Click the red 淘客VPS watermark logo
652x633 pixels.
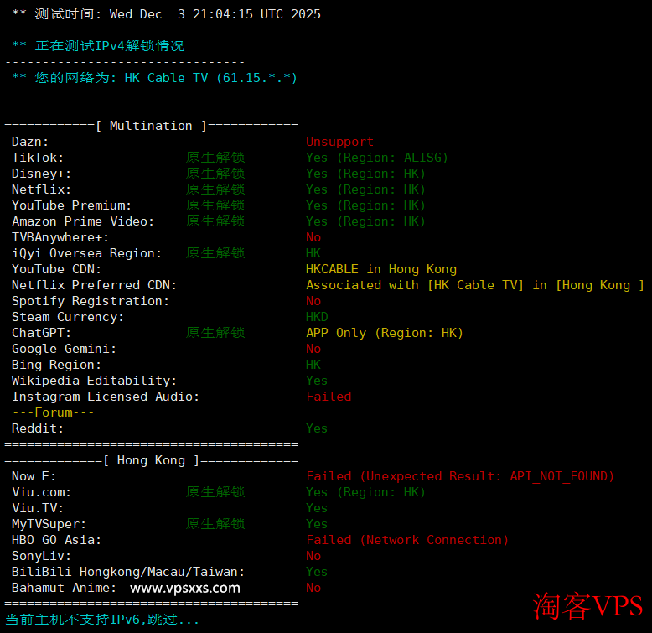588,606
